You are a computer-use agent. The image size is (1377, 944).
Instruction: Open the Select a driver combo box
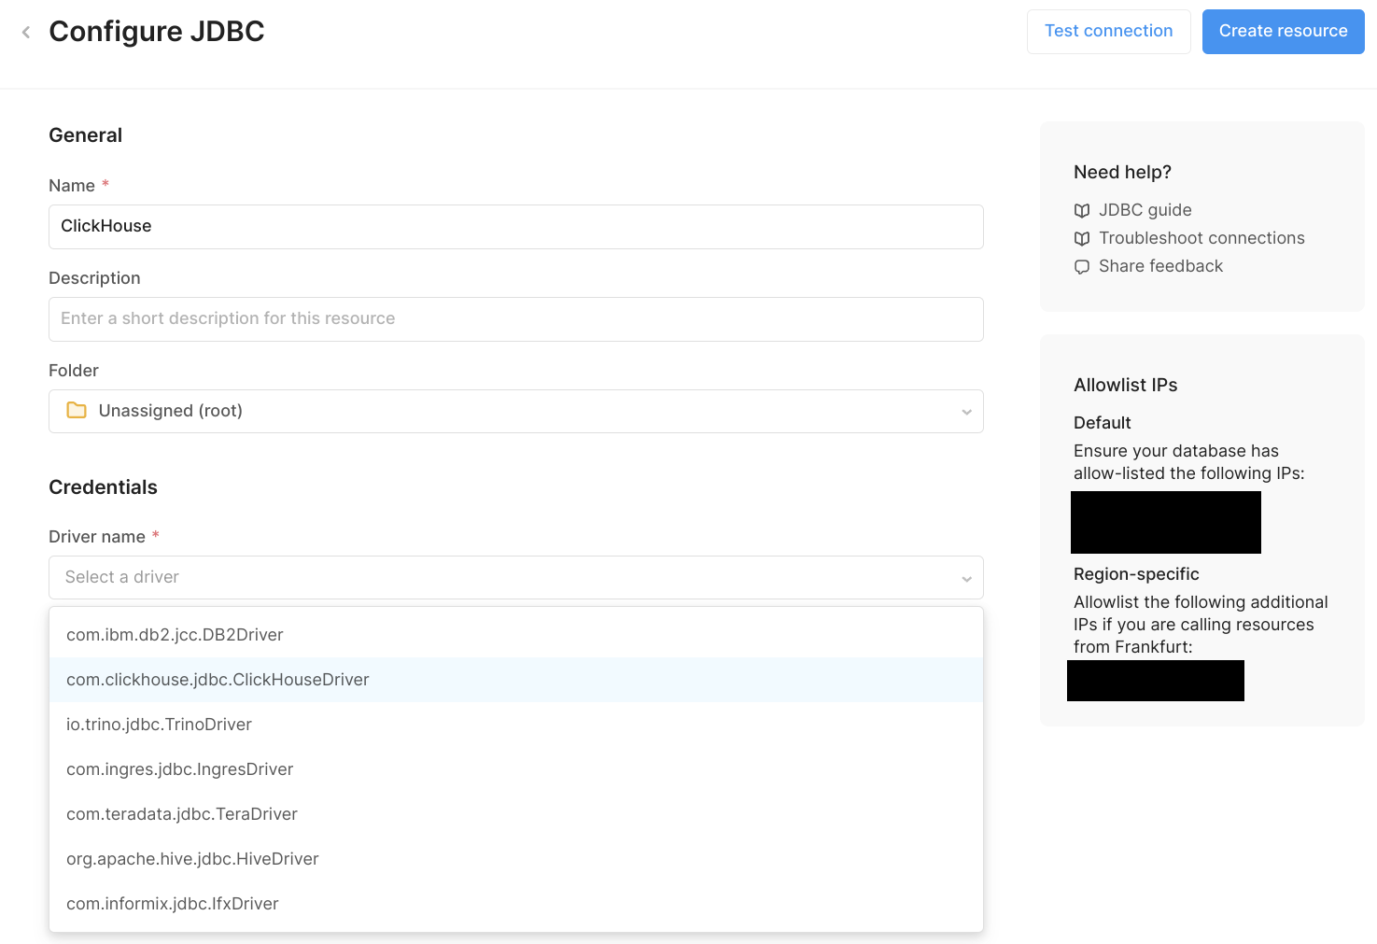point(504,578)
